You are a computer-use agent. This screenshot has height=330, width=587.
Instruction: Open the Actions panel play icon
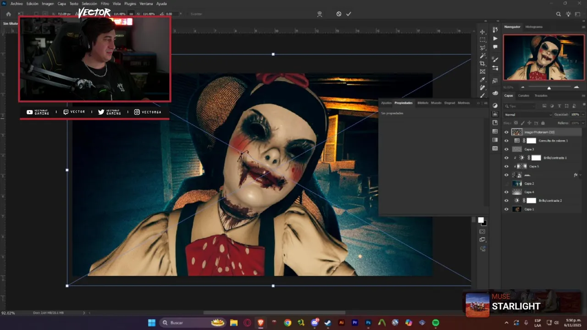(495, 38)
